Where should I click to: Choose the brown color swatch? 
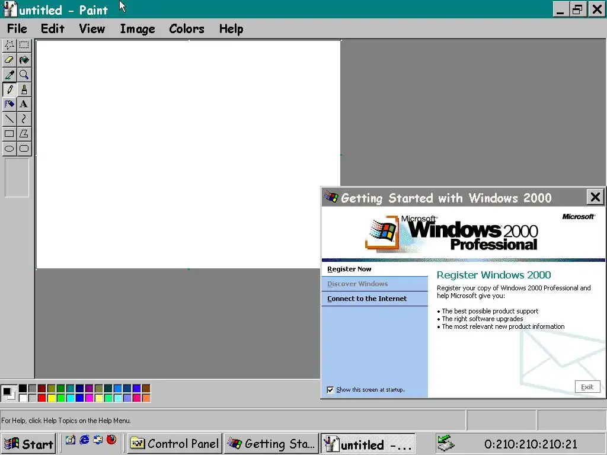click(x=146, y=389)
